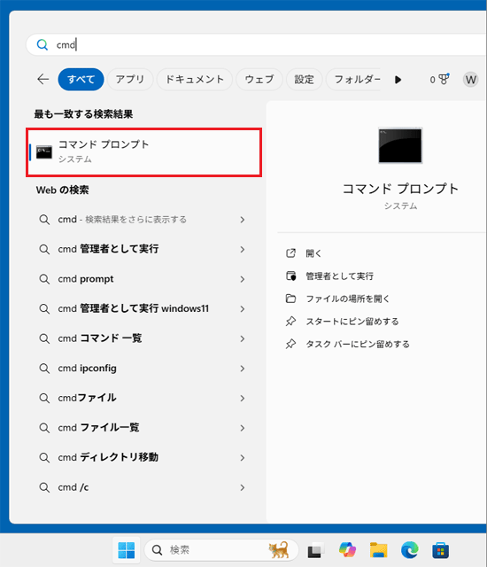Launch Copilot from the taskbar
The width and height of the screenshot is (487, 567).
[x=347, y=550]
